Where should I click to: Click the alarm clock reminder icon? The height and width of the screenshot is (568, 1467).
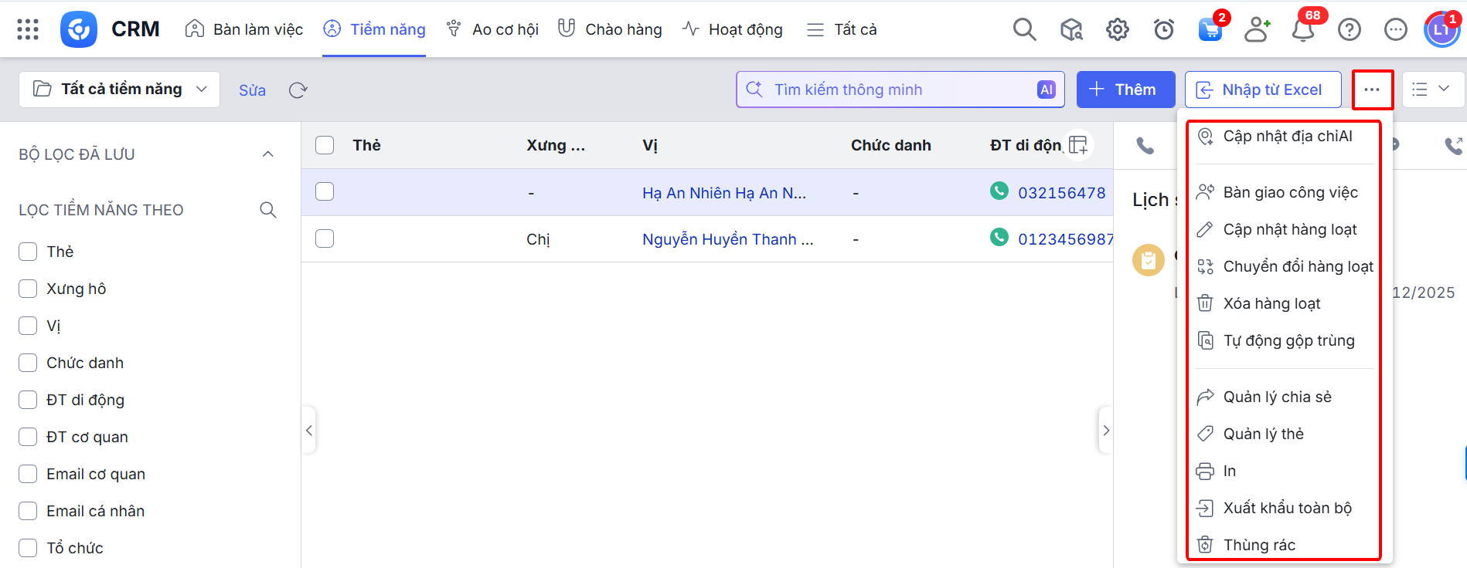1163,29
